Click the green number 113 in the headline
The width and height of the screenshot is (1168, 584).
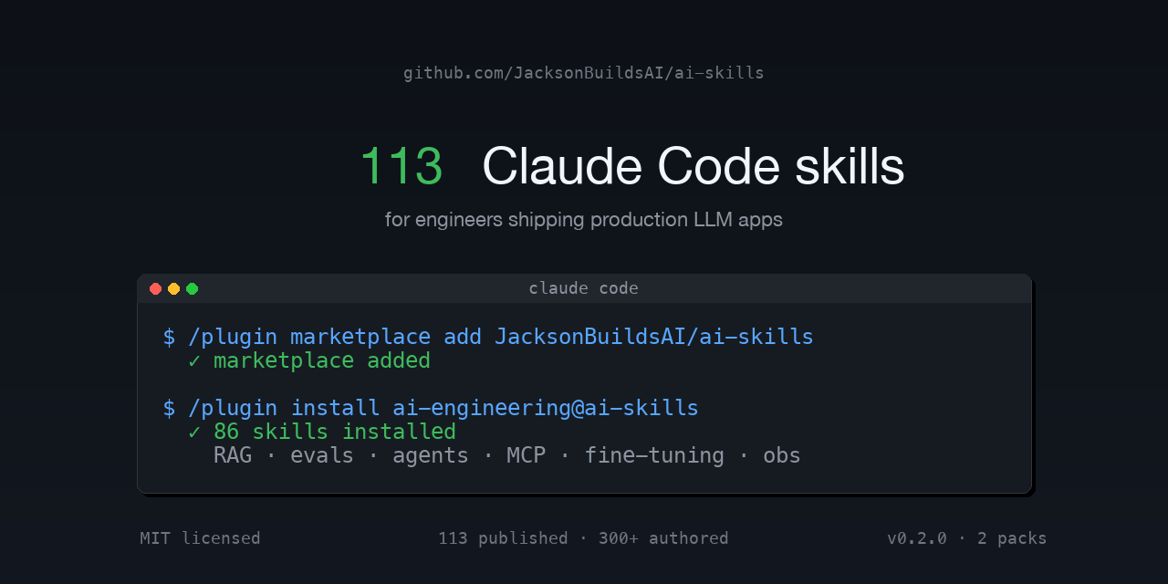(x=401, y=167)
